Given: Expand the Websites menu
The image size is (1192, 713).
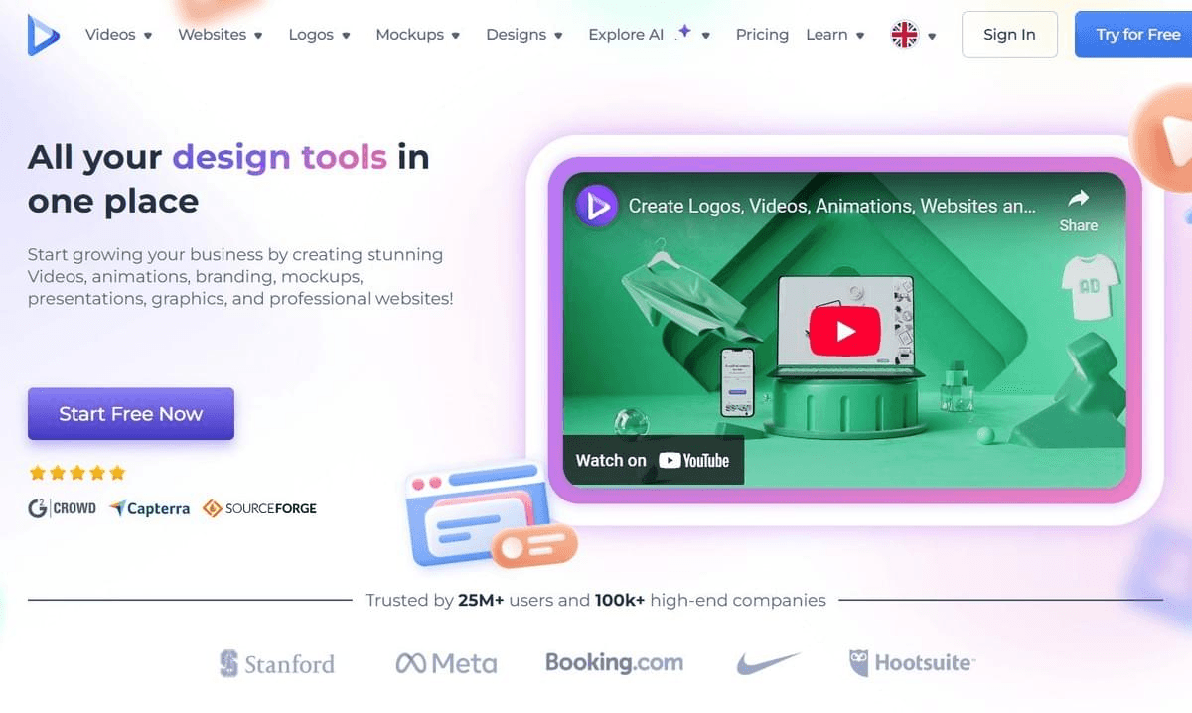Looking at the screenshot, I should pyautogui.click(x=220, y=35).
